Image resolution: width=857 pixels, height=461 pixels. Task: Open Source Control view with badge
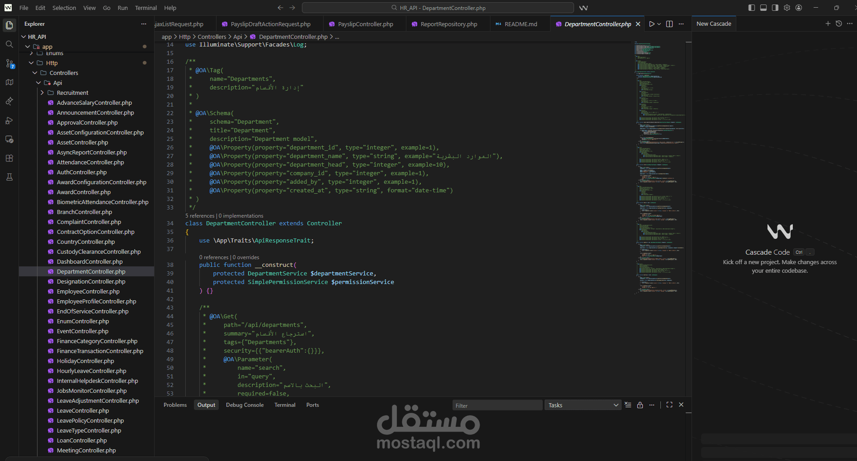coord(9,64)
